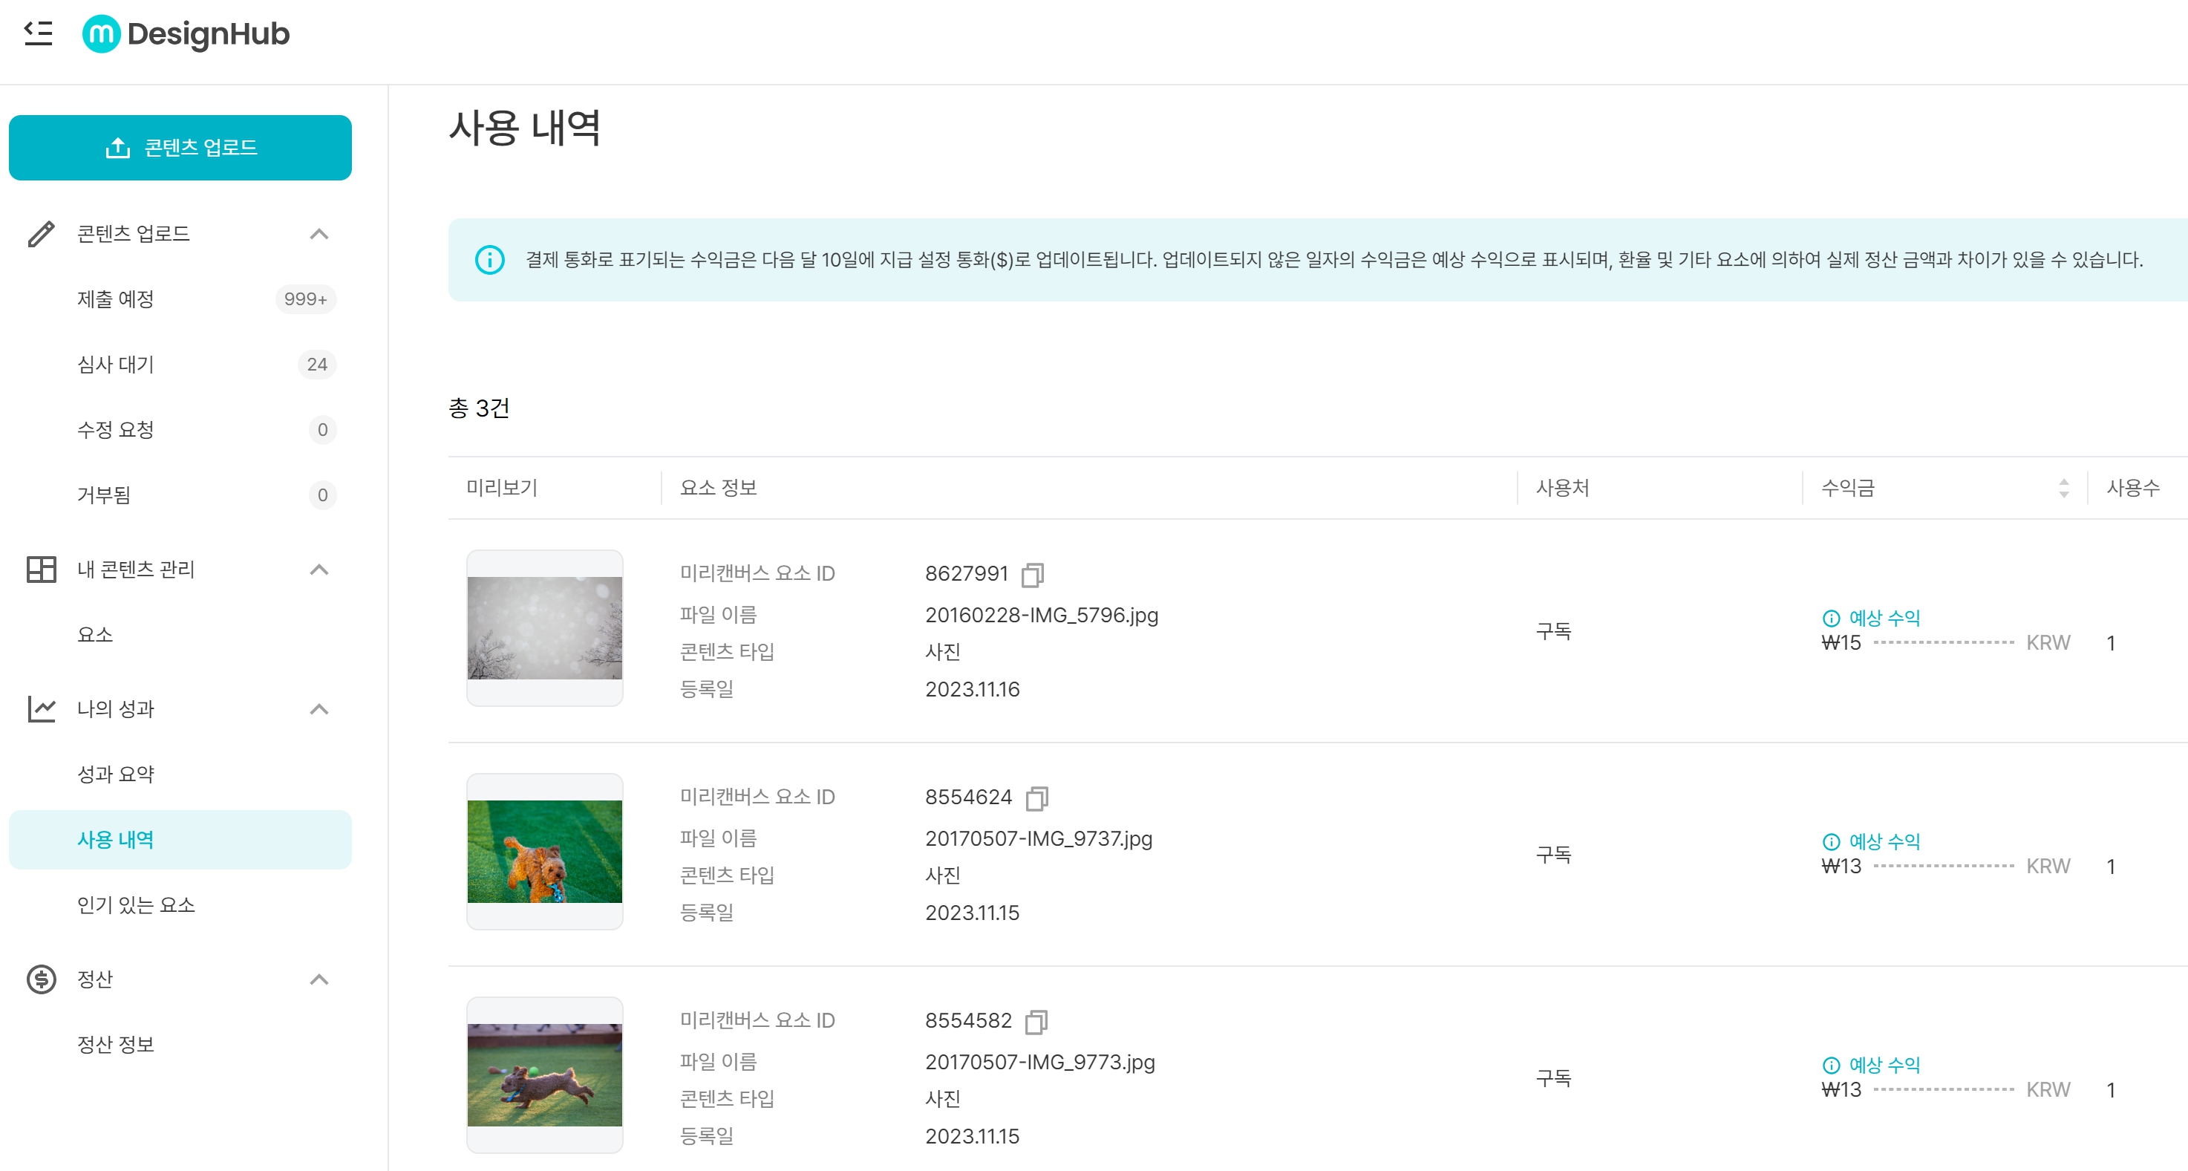Open 성과 요약 in the sidebar
The width and height of the screenshot is (2188, 1171).
pos(116,774)
